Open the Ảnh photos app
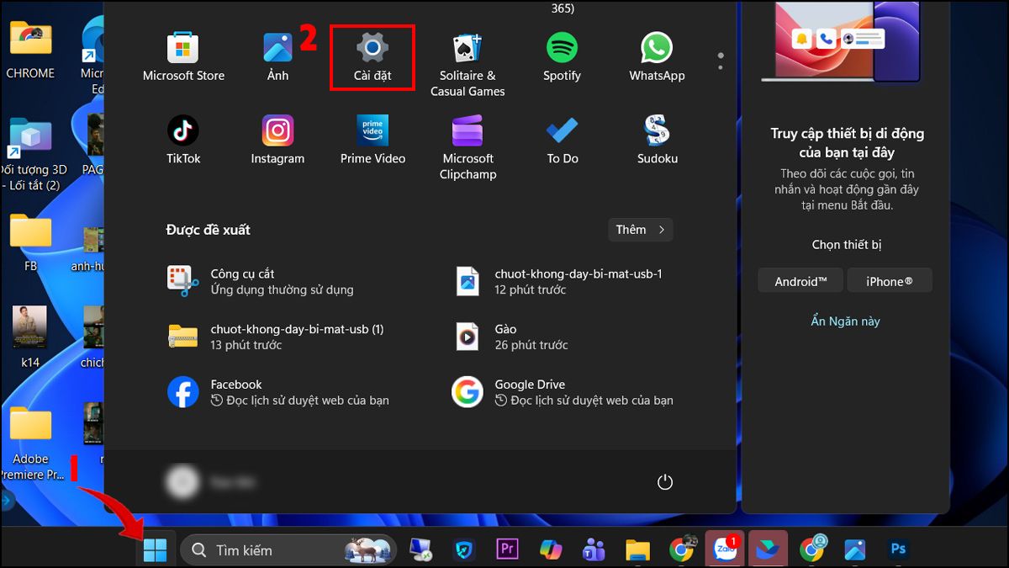Screen dimensions: 1009x568 point(277,57)
